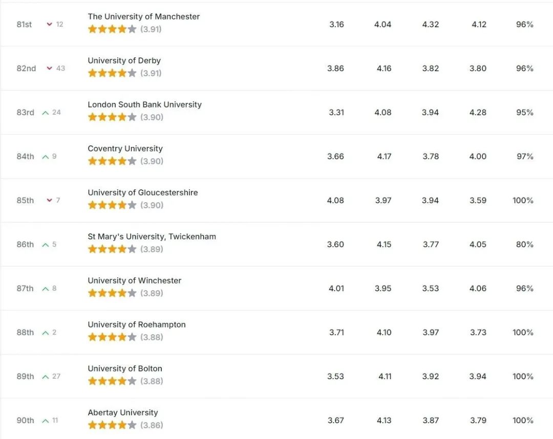Open University of Bolton page
Viewport: 553px width, 439px height.
click(125, 368)
